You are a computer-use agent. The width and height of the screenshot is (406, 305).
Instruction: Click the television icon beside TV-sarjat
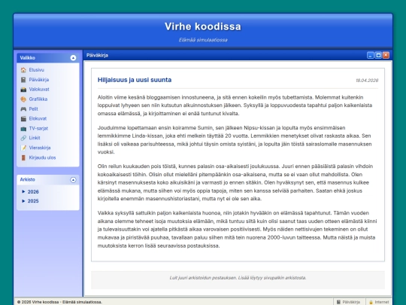pos(23,128)
